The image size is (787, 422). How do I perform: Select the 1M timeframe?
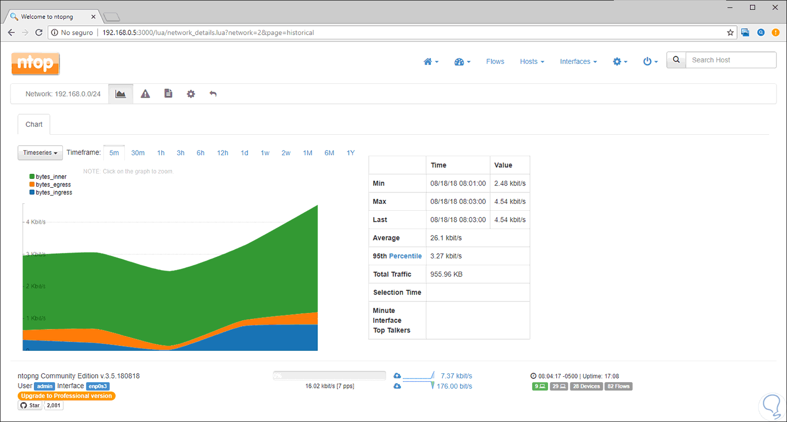pos(307,153)
